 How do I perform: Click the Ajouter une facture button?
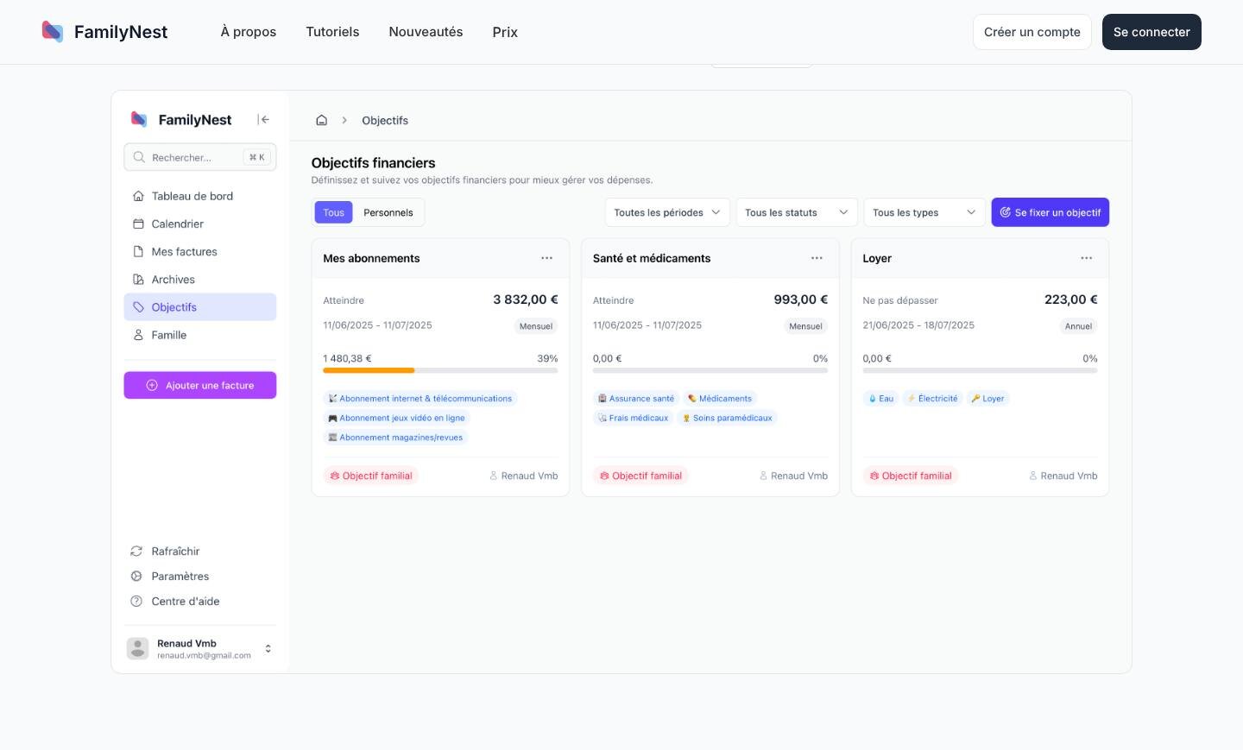point(200,386)
